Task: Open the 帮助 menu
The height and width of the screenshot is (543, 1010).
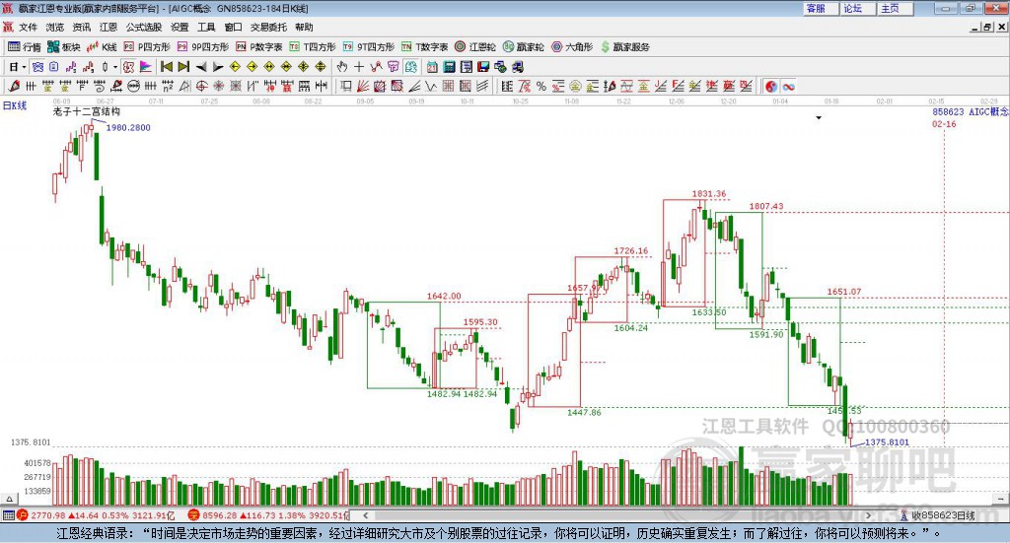Action: pos(304,27)
